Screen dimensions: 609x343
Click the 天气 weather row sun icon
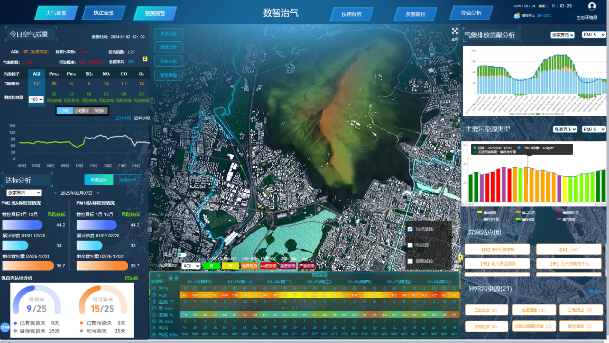154,288
